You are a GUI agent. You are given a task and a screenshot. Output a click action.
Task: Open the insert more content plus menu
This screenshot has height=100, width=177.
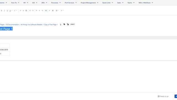62,11
